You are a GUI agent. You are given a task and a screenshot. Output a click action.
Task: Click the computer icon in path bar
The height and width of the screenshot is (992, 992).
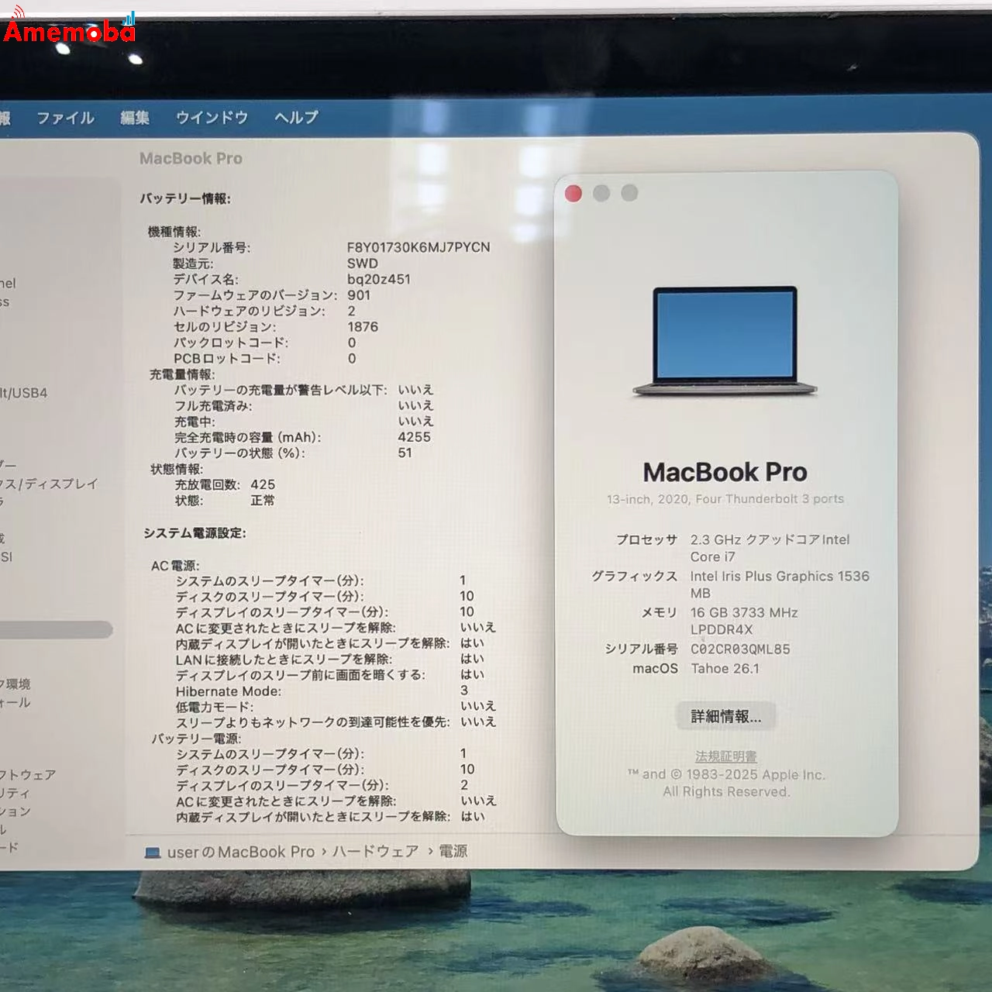(152, 852)
